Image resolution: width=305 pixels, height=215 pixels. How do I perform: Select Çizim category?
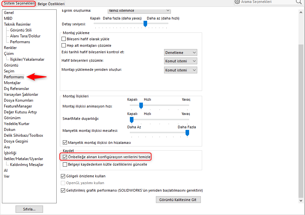coord(9,54)
